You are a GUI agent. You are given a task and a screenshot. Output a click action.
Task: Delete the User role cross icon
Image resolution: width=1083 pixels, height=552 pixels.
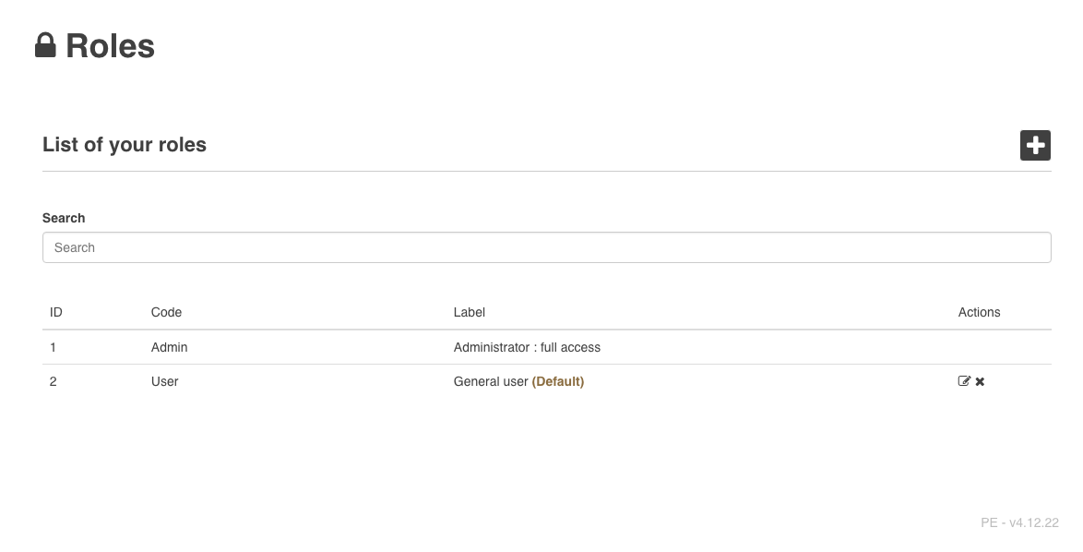pyautogui.click(x=980, y=381)
